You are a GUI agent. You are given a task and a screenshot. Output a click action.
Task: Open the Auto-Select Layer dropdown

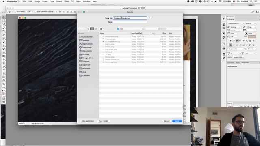(30, 12)
